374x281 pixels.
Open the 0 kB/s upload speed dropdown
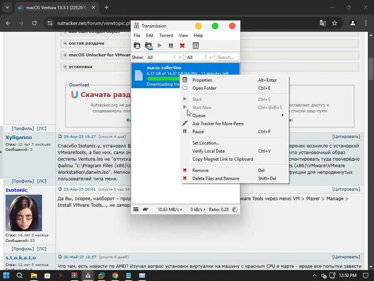point(198,210)
